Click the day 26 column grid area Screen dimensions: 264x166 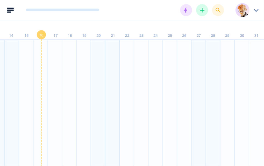184,102
